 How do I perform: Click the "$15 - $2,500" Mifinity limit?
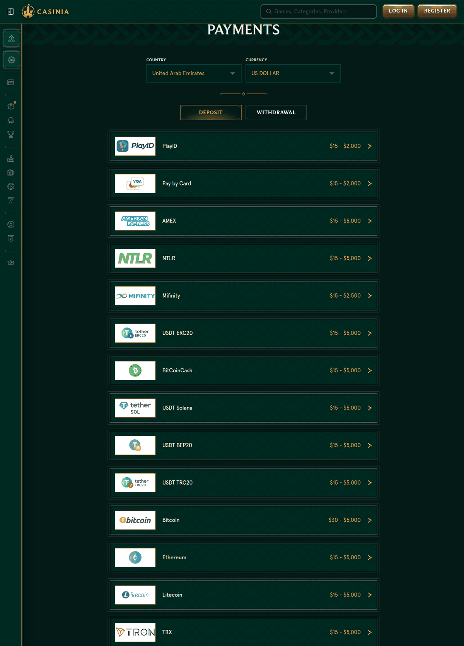(x=345, y=296)
